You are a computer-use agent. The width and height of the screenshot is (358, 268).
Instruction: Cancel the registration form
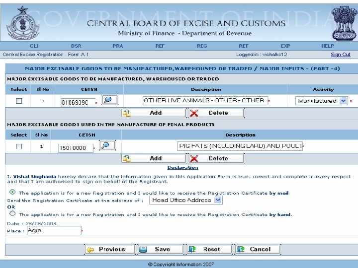pos(258,249)
